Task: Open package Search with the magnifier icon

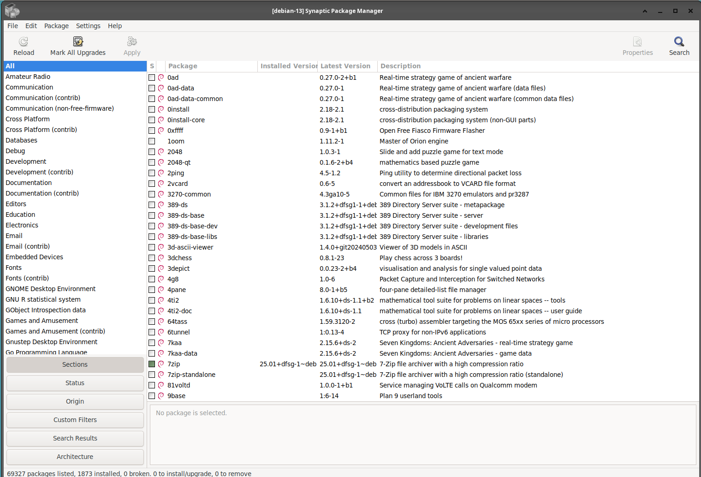Action: pos(679,42)
